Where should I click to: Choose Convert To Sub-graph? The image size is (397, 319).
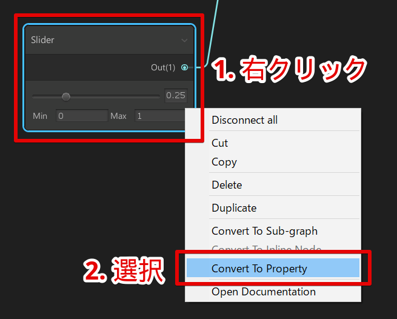pos(273,231)
